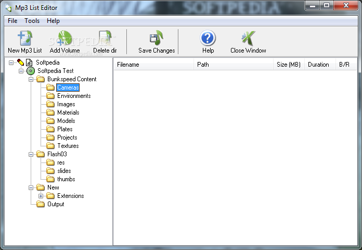Click the Output folder icon
Screen dimensions: 362x250
[41, 204]
